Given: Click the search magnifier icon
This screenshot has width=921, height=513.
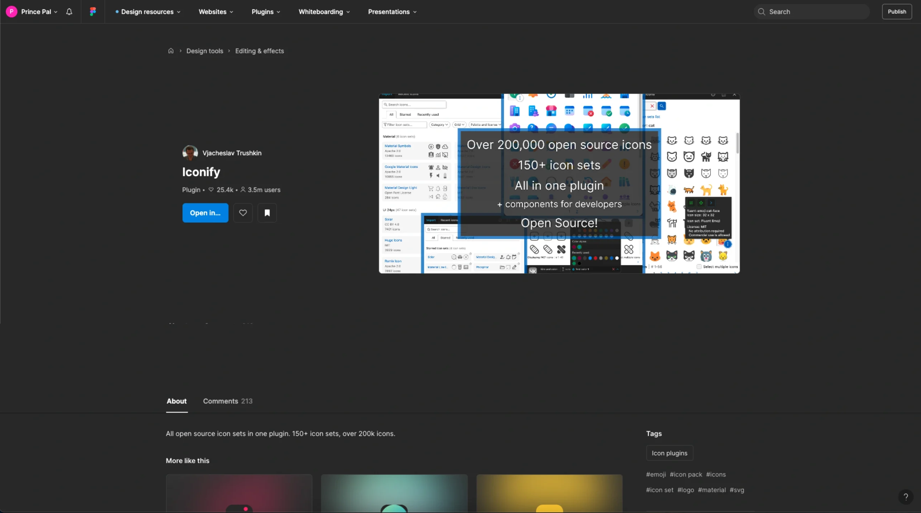Looking at the screenshot, I should click(761, 12).
